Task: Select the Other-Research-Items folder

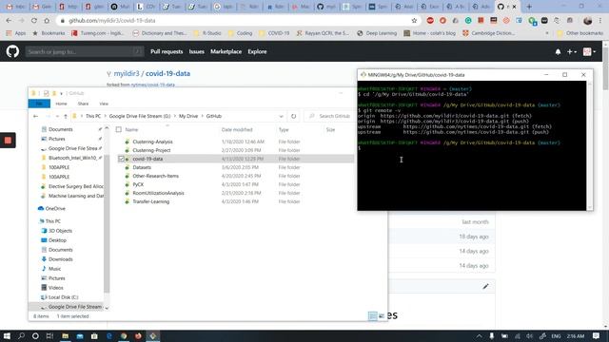Action: click(155, 176)
